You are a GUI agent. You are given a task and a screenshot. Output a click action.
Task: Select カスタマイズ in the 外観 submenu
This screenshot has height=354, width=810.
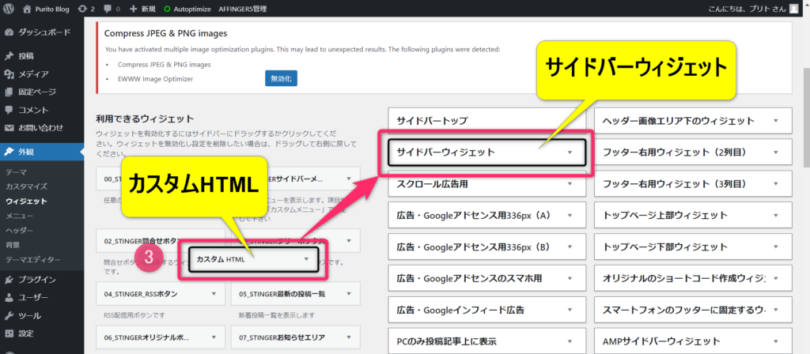click(27, 186)
